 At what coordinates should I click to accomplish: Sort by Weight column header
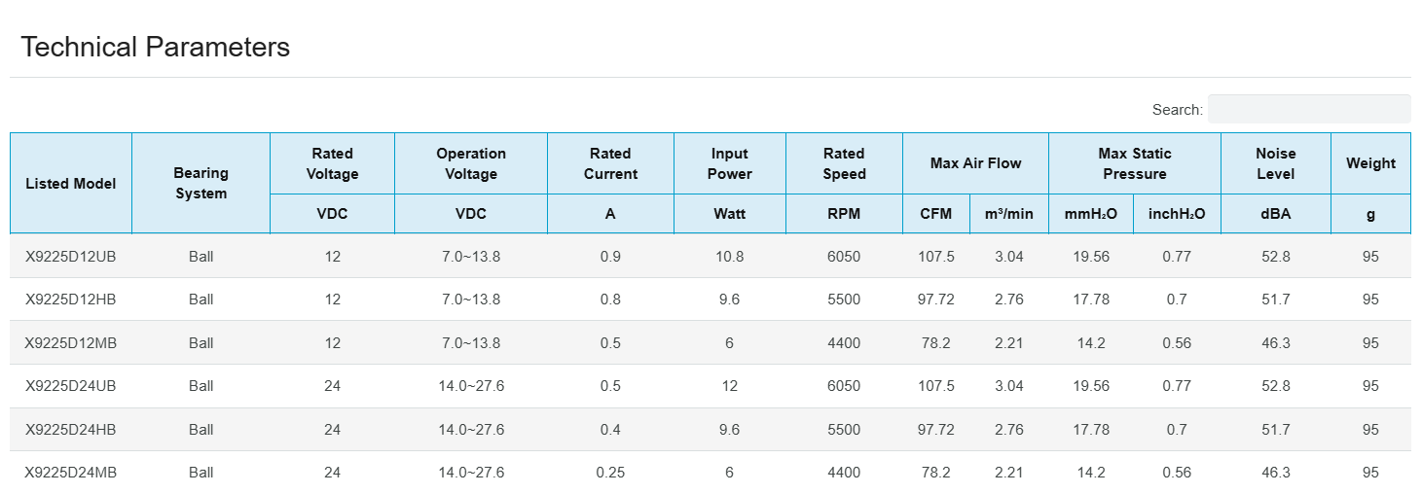click(1370, 163)
